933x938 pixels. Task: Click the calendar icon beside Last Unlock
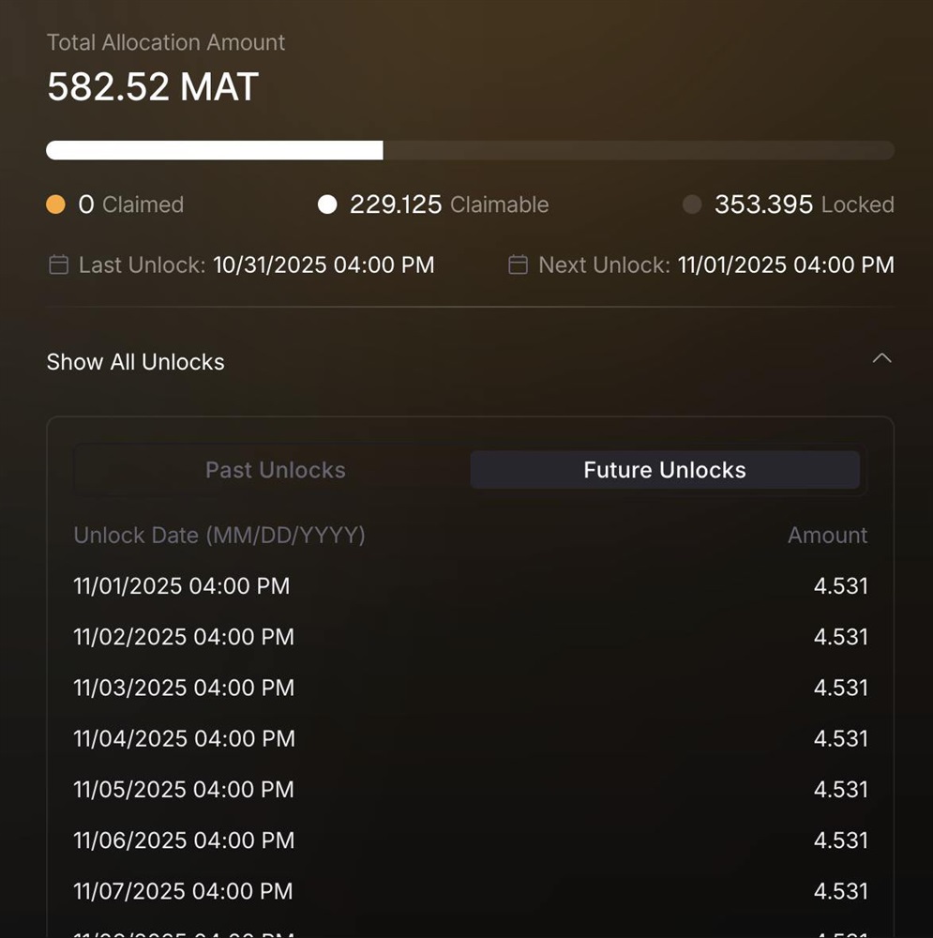pyautogui.click(x=58, y=265)
